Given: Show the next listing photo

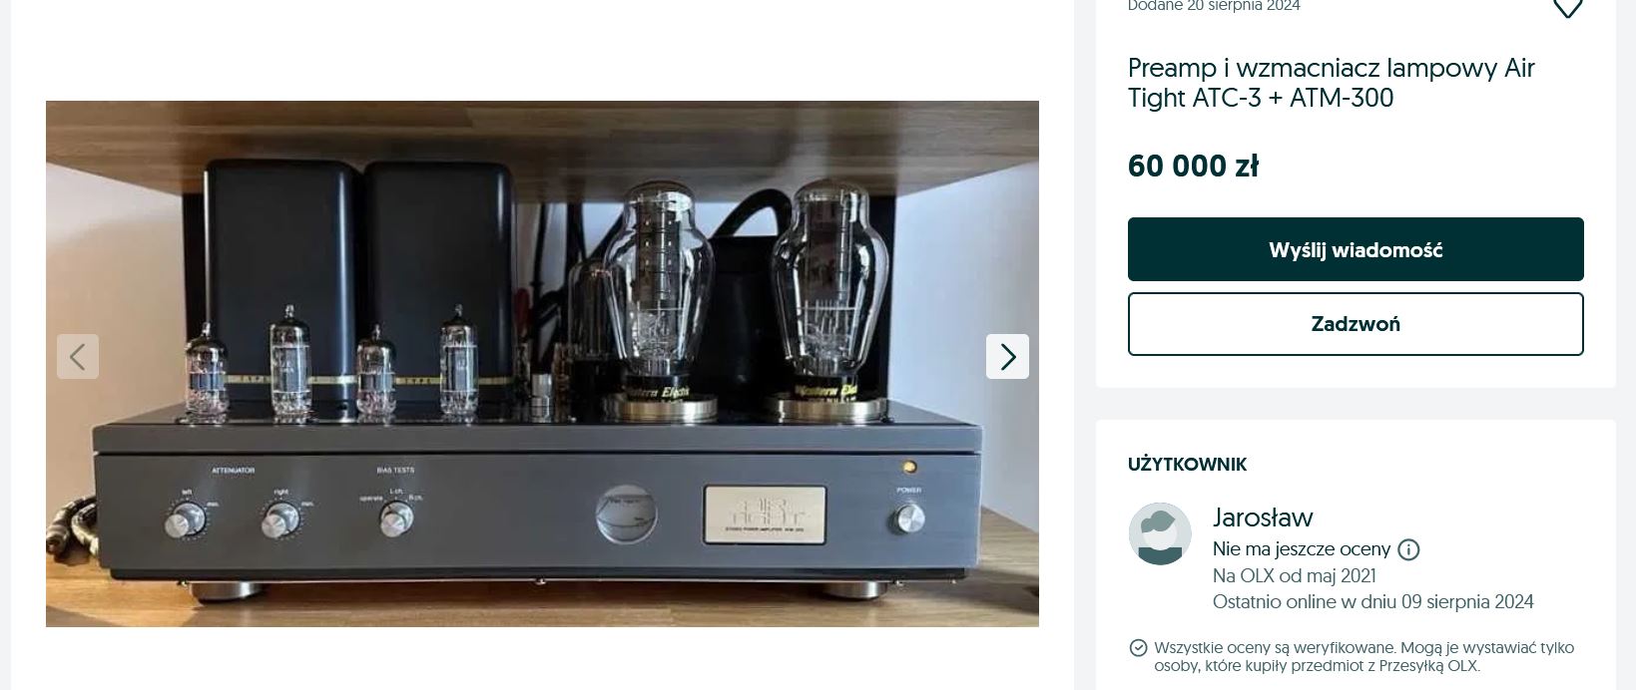Looking at the screenshot, I should click(1007, 356).
